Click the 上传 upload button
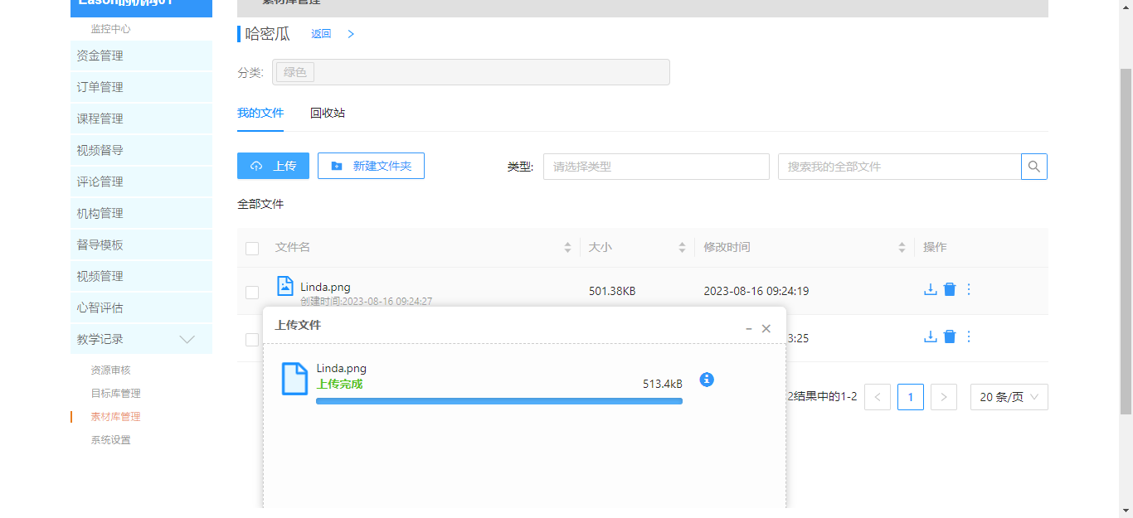 [x=273, y=166]
